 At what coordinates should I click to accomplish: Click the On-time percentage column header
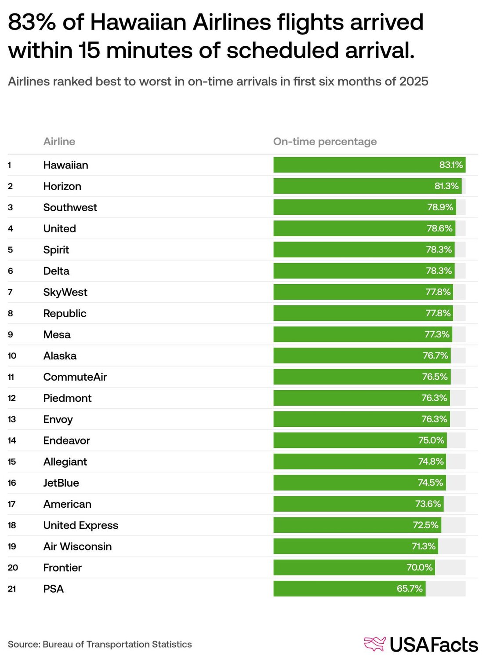[x=325, y=142]
